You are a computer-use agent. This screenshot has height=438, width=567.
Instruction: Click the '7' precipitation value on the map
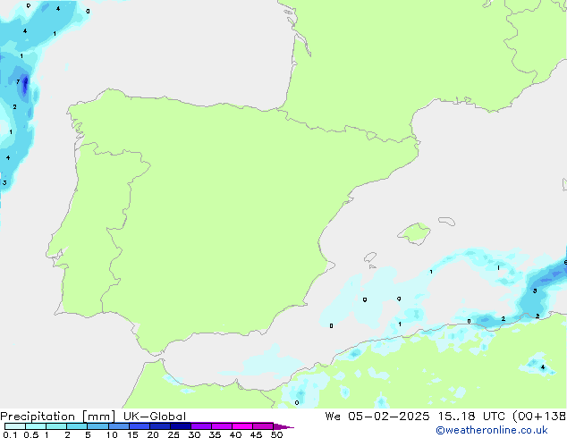coord(18,82)
